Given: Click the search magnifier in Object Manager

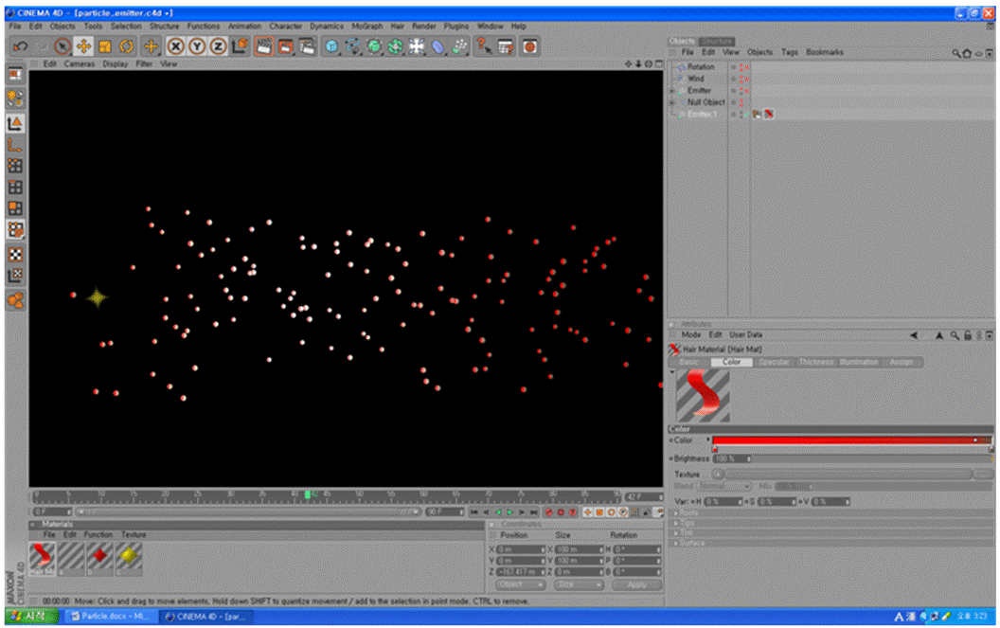Looking at the screenshot, I should (956, 54).
